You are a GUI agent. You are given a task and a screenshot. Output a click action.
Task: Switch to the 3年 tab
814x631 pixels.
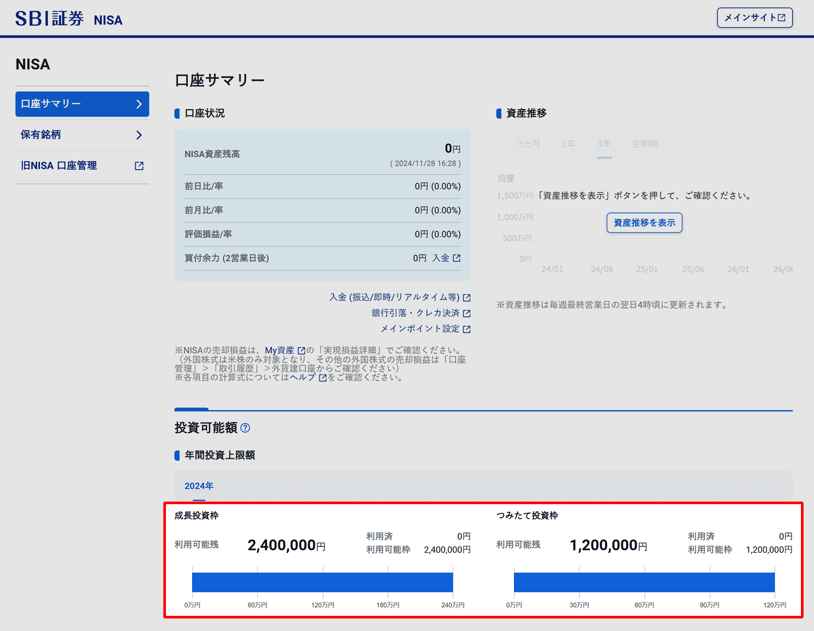pos(603,144)
